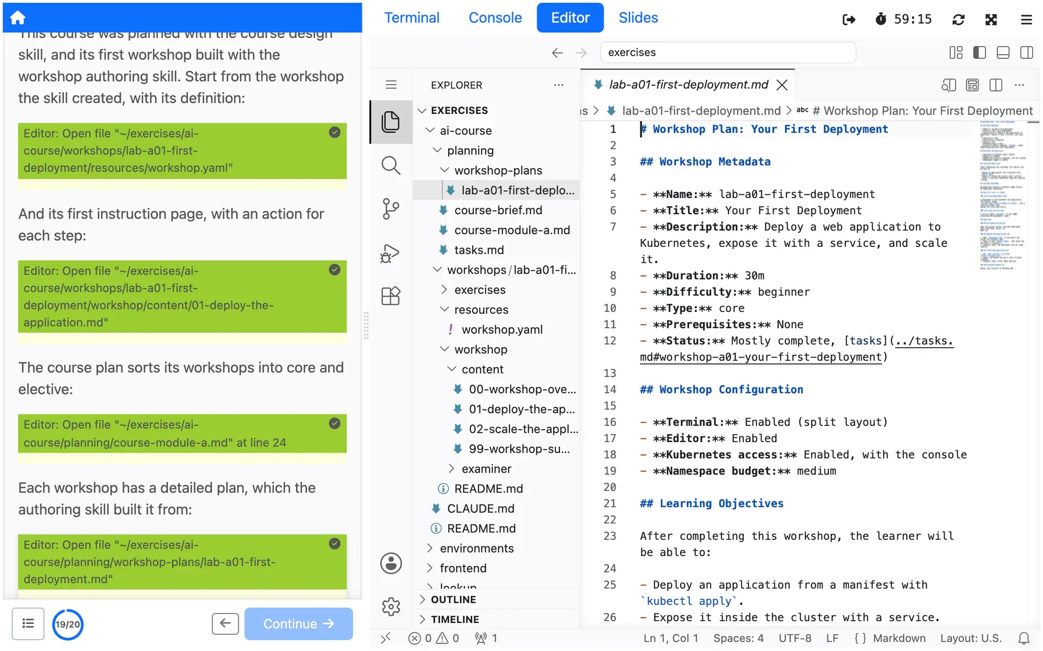Click the refresh workshop icon
This screenshot has height=651, width=1043.
pos(959,20)
